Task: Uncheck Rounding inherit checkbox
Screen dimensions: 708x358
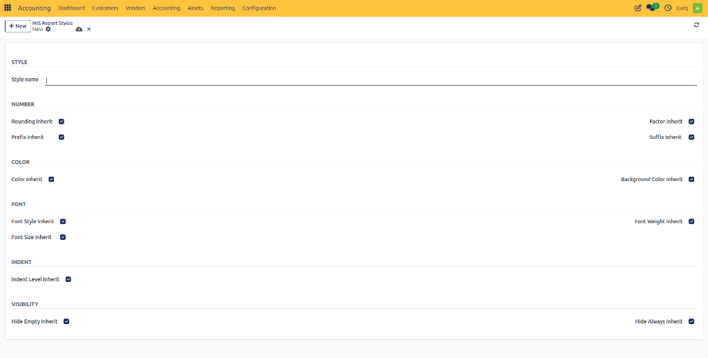Action: 62,122
